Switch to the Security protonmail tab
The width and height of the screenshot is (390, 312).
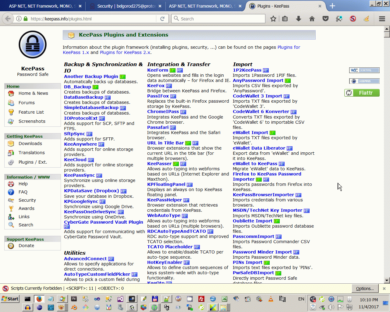click(x=126, y=6)
